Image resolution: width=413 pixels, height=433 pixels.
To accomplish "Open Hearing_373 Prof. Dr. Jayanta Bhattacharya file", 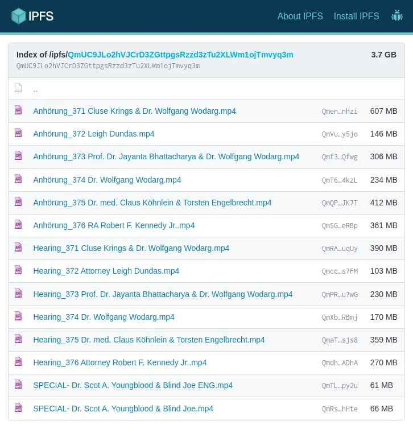I will tap(163, 294).
